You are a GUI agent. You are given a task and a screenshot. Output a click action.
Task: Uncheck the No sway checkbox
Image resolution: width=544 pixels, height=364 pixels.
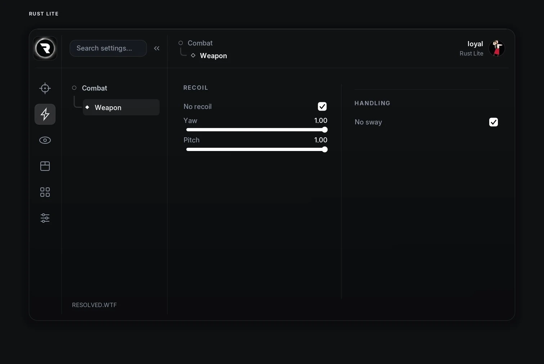tap(494, 122)
